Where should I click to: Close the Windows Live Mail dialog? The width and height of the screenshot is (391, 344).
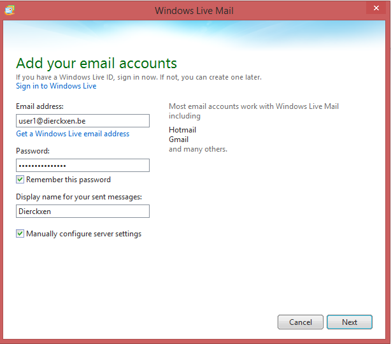click(374, 9)
